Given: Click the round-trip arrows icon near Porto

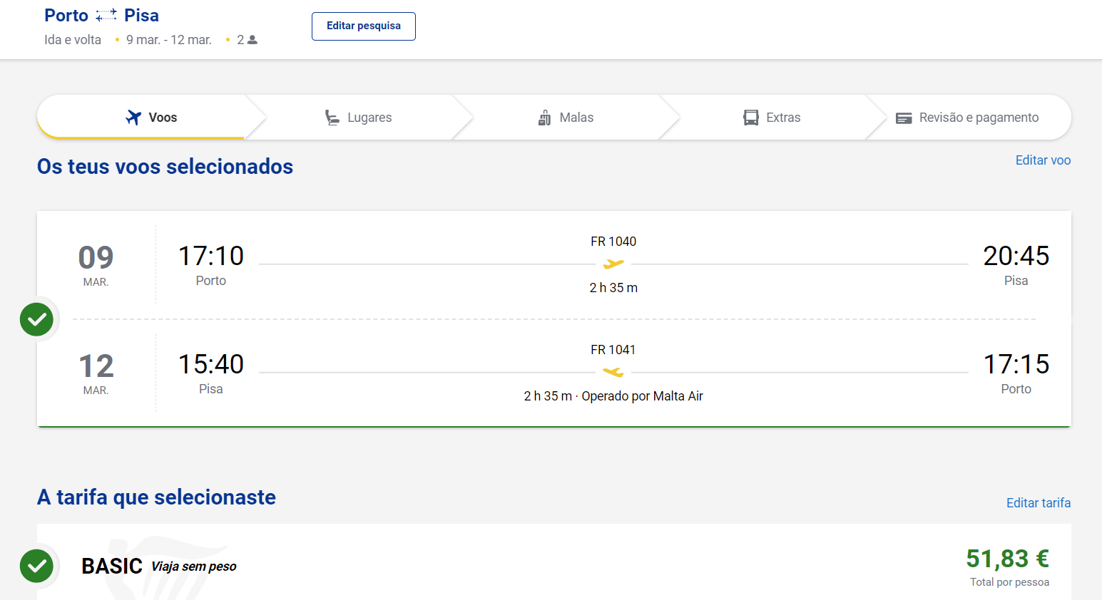Looking at the screenshot, I should (106, 15).
